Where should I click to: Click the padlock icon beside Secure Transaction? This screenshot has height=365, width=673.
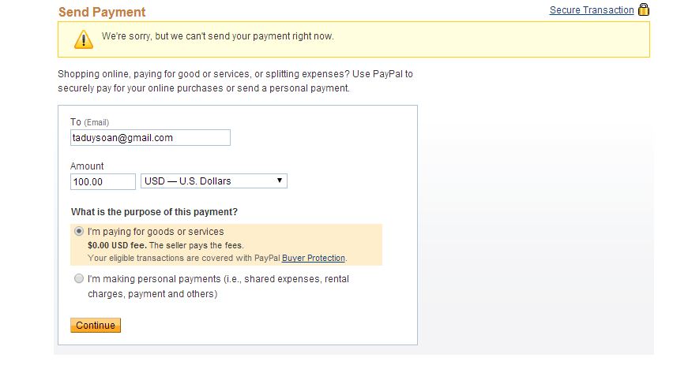(x=643, y=10)
